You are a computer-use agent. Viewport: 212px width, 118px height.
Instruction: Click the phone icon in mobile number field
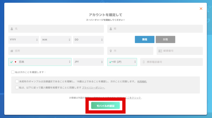tap(144, 62)
